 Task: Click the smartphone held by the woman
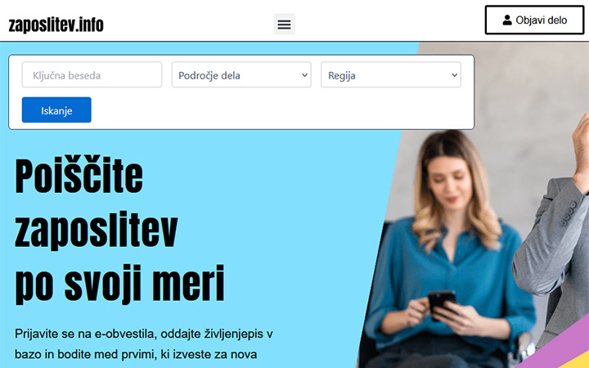pos(441,302)
